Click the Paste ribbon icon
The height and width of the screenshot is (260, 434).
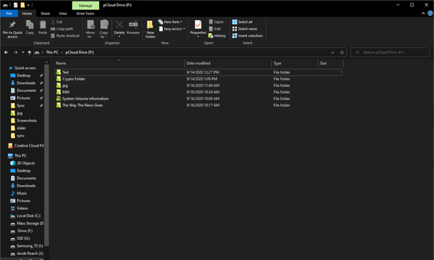click(x=42, y=25)
